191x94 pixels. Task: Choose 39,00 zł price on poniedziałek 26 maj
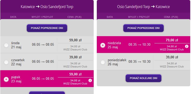coord(172,57)
